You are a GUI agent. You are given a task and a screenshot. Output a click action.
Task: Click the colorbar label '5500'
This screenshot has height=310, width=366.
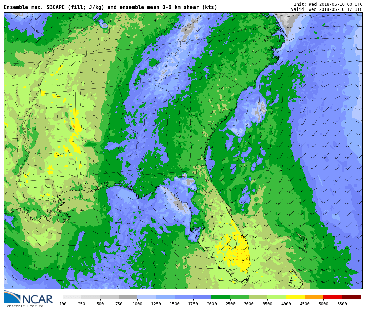(x=342, y=304)
